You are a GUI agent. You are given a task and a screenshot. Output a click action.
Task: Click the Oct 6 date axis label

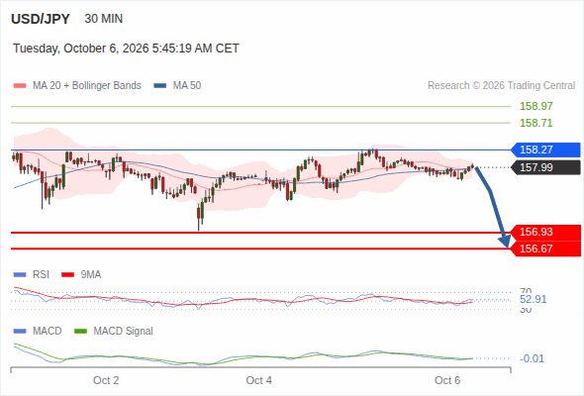(447, 380)
